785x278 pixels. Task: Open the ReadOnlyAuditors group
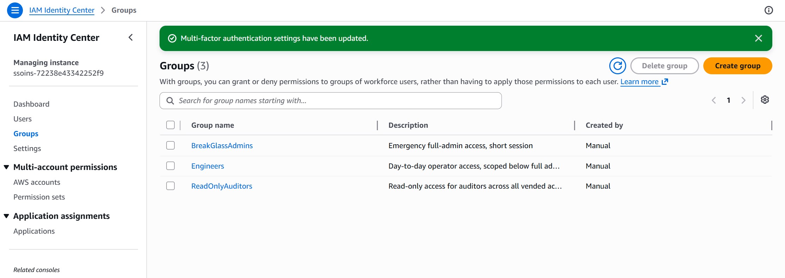pos(222,186)
